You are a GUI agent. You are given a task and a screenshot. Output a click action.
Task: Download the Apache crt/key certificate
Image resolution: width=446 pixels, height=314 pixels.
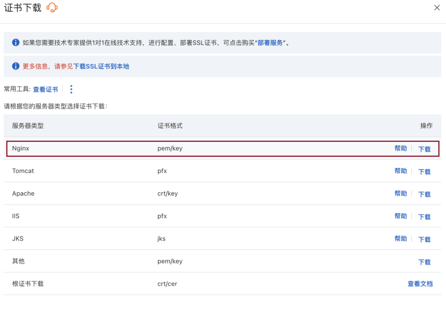click(x=424, y=194)
